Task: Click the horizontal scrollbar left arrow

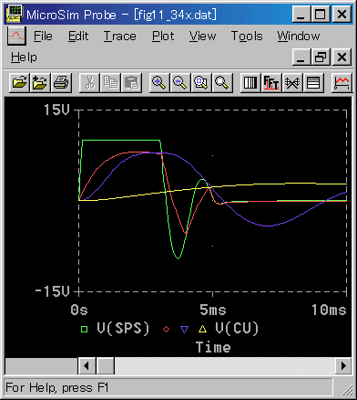Action: [x=87, y=365]
